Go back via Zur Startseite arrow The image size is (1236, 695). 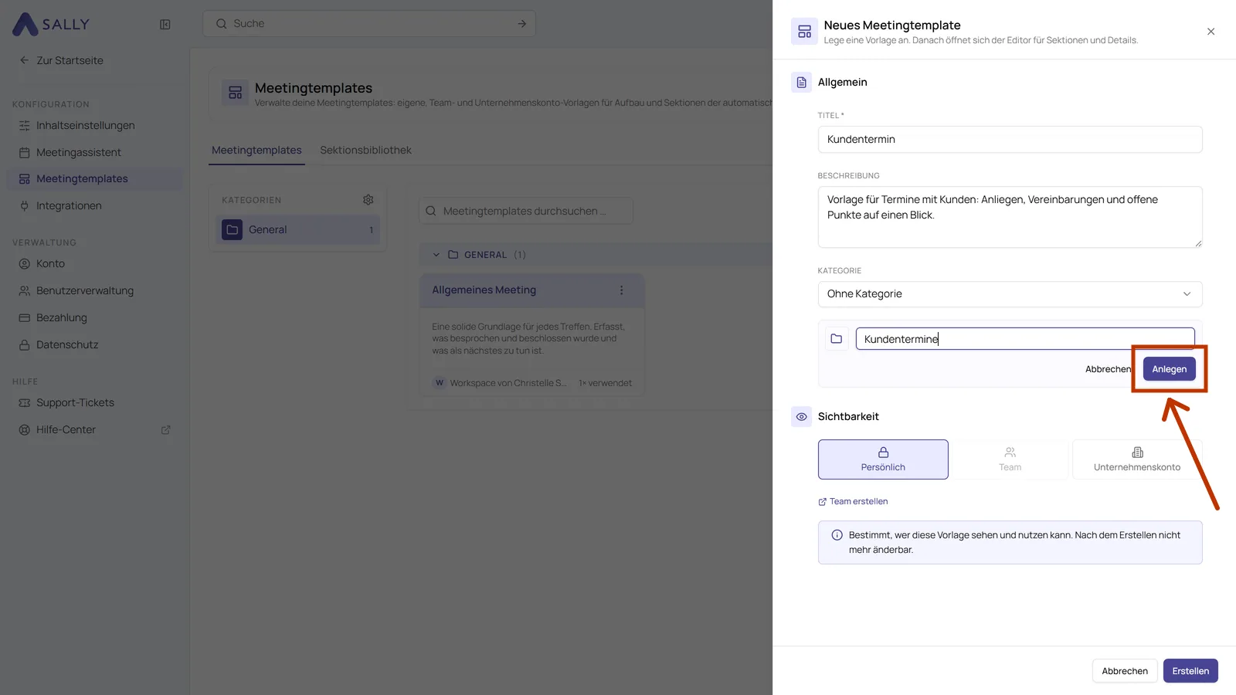24,60
